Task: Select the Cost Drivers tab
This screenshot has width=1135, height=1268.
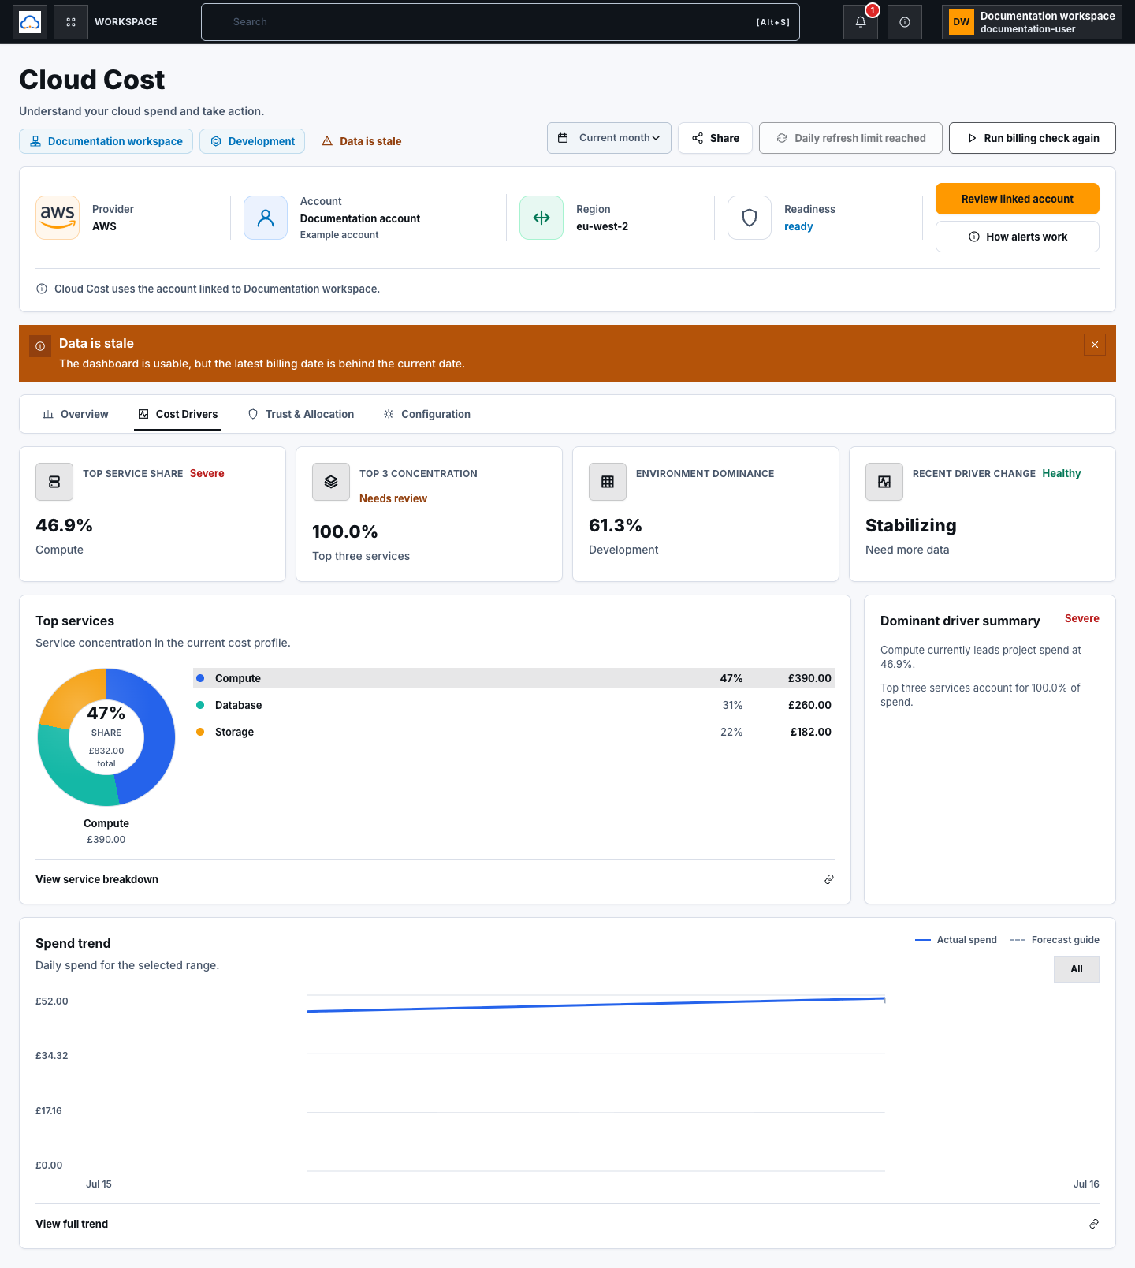Action: point(178,414)
